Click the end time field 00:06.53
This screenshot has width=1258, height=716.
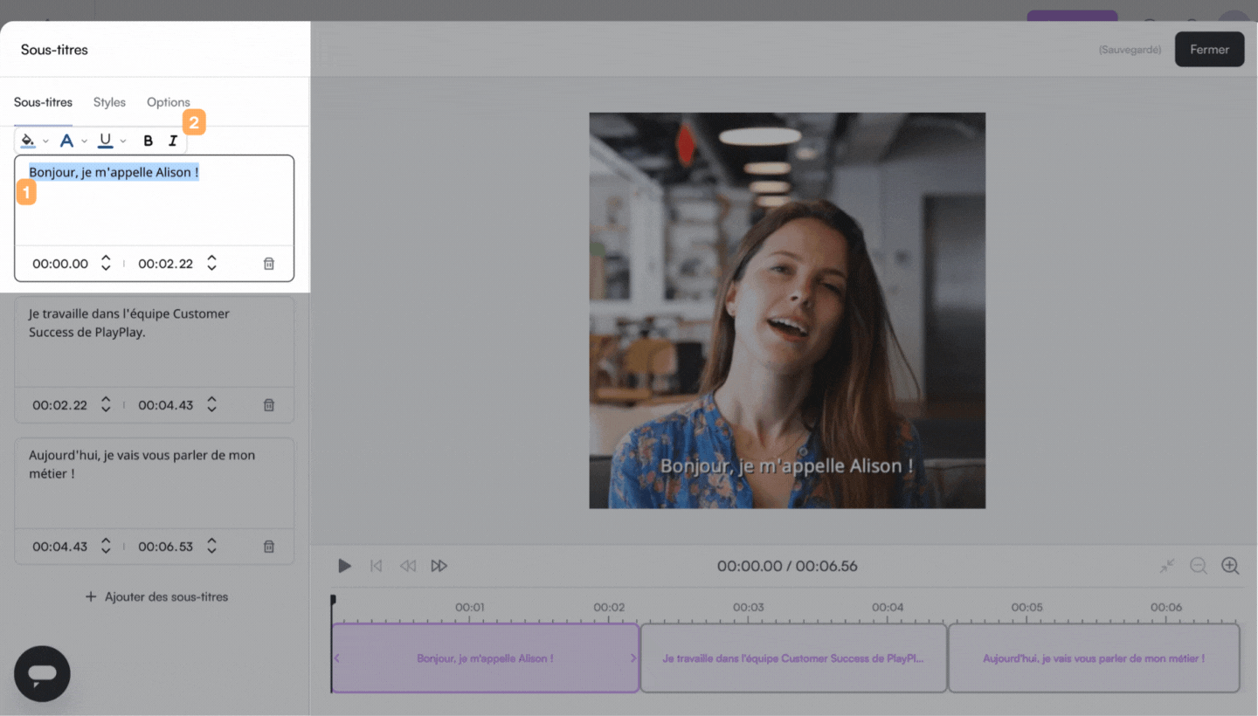(x=166, y=547)
